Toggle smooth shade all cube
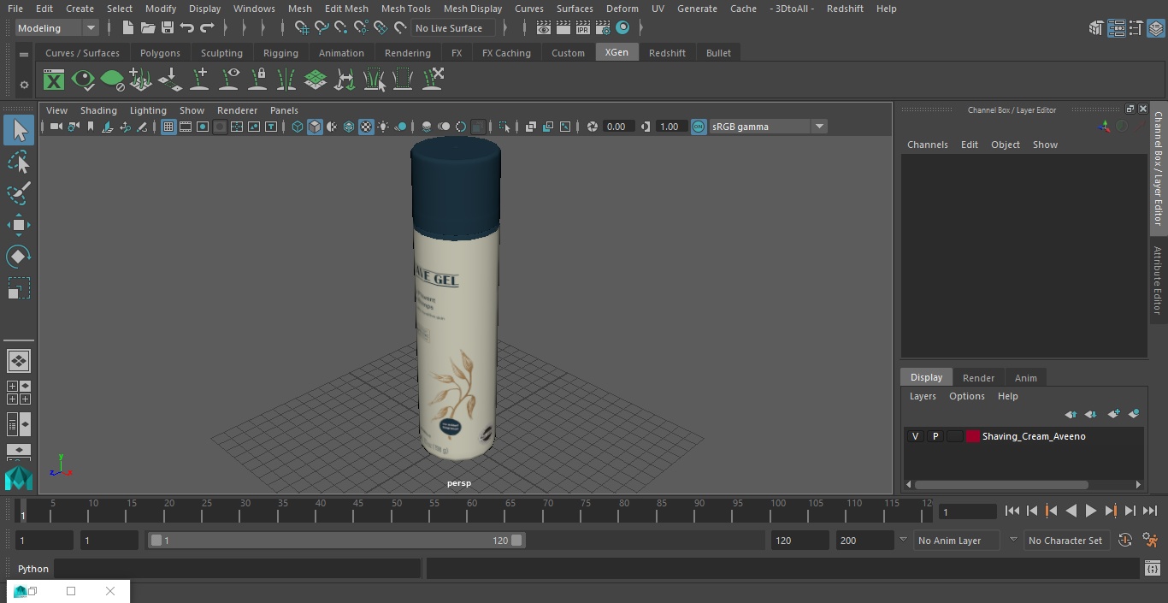Image resolution: width=1168 pixels, height=603 pixels. click(x=315, y=127)
